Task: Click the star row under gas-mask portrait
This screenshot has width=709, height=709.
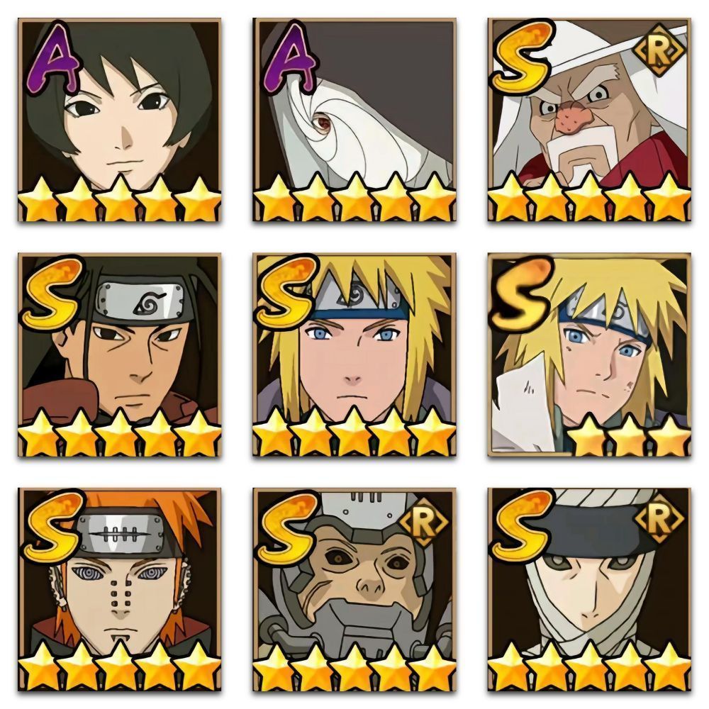Action: point(354,667)
